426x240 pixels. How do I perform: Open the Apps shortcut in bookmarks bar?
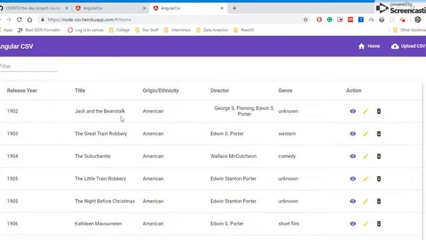coord(7,30)
